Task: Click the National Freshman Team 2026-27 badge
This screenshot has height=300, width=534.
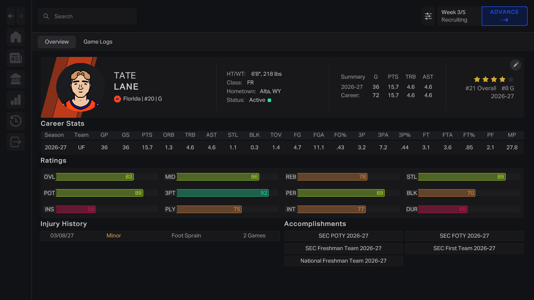Action: tap(343, 261)
